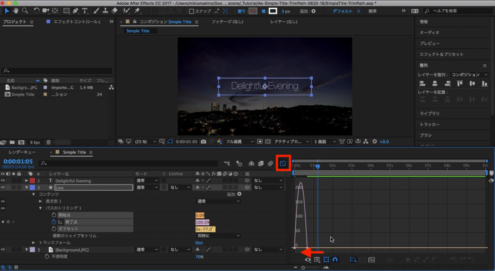495x271 pixels.
Task: Select the Hand tool
Action: pyautogui.click(x=15, y=11)
